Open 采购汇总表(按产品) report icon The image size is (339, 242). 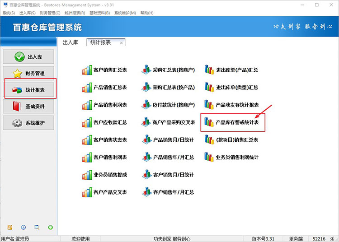(x=146, y=87)
